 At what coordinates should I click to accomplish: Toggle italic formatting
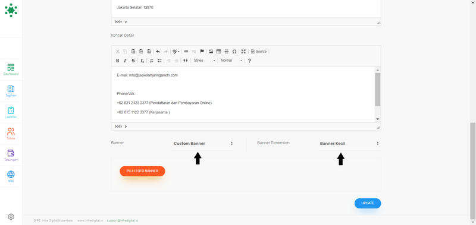[x=125, y=61]
